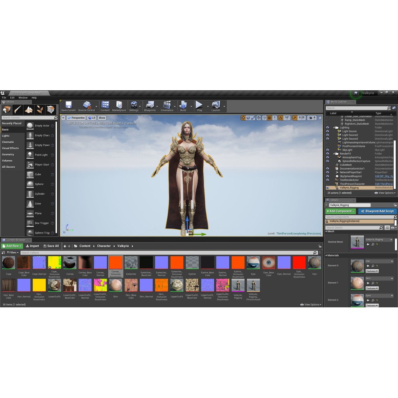Select the Geometry Editing mode icon

[50, 110]
